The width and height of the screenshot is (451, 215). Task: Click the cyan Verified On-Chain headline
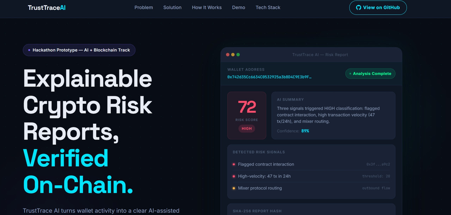[78, 171]
